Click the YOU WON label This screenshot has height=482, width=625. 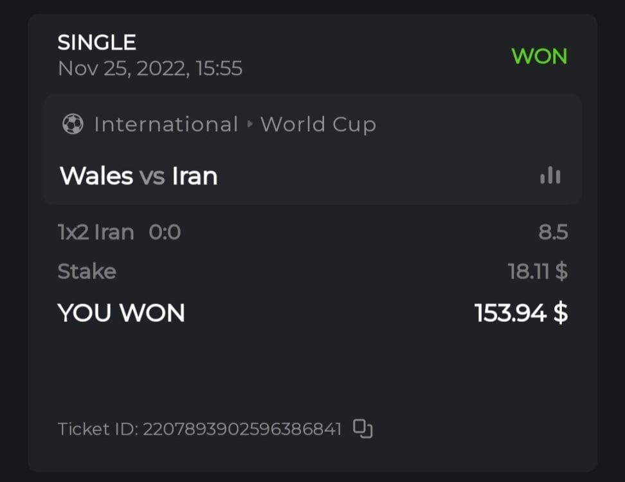[x=121, y=313]
